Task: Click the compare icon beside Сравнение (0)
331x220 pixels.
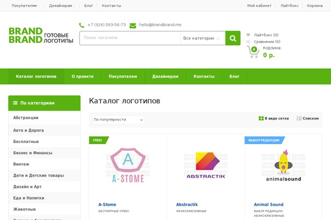Action: tap(248, 41)
